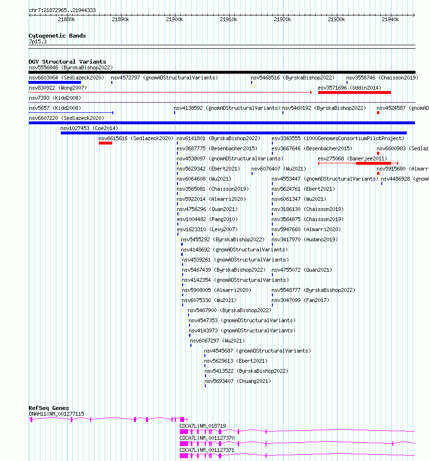Open nsv3565081 (Chaisson2019) variant
Screen dimensions: 429x461
(213, 189)
